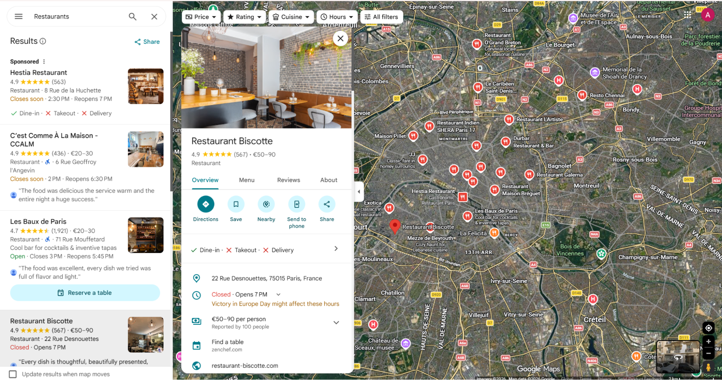The width and height of the screenshot is (722, 380).
Task: Expand the €50–90 per person price details
Action: pos(336,323)
